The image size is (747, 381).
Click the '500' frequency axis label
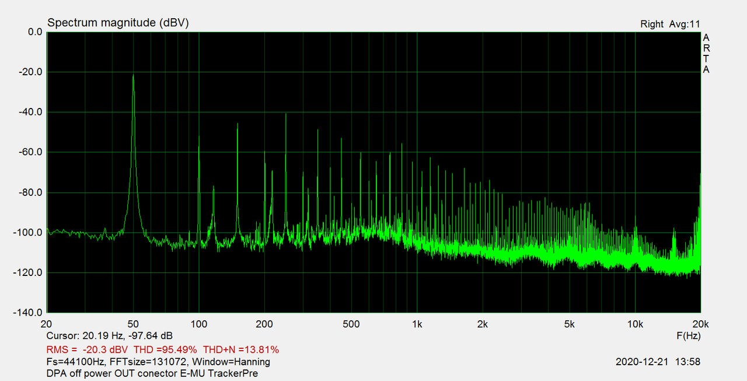click(x=351, y=324)
